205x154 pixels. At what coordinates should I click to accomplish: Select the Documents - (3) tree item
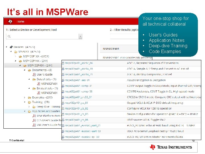pos(42,70)
